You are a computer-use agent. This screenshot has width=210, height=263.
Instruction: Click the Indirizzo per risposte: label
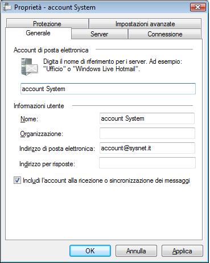point(47,164)
